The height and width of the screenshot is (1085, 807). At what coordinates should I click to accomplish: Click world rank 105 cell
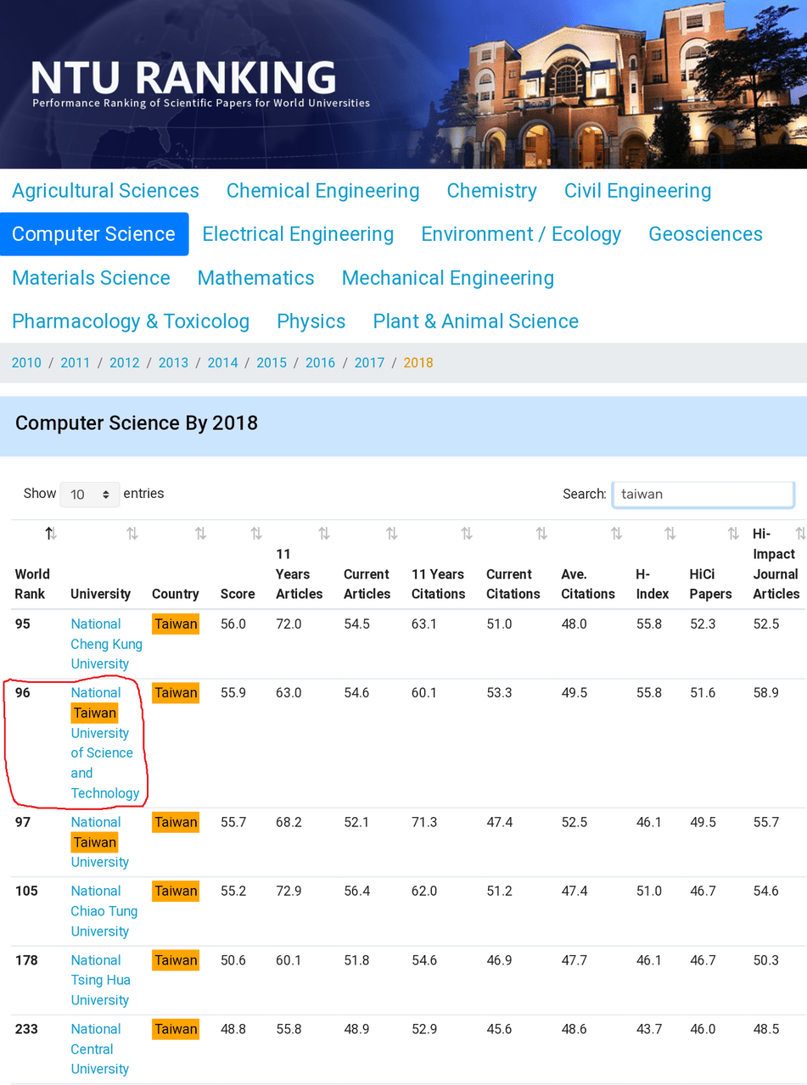coord(26,891)
